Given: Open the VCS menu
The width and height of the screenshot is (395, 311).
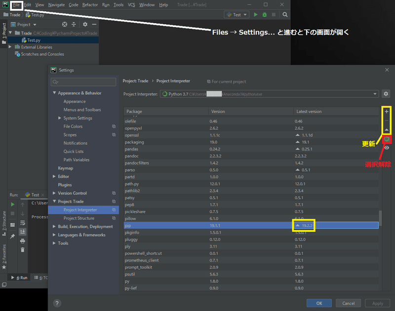Looking at the screenshot, I should (131, 5).
